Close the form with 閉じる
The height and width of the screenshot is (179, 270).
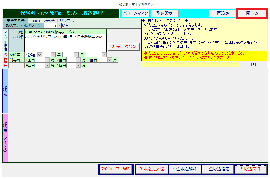tap(252, 13)
